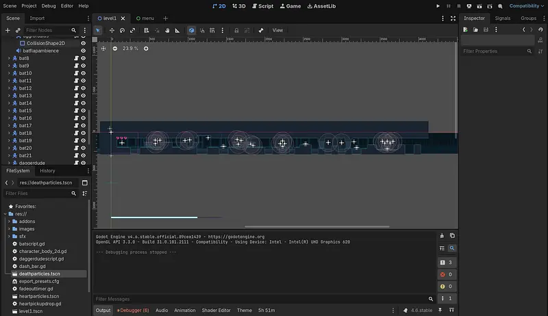548x316 pixels.
Task: Choose the Scale tool
Action: click(132, 30)
